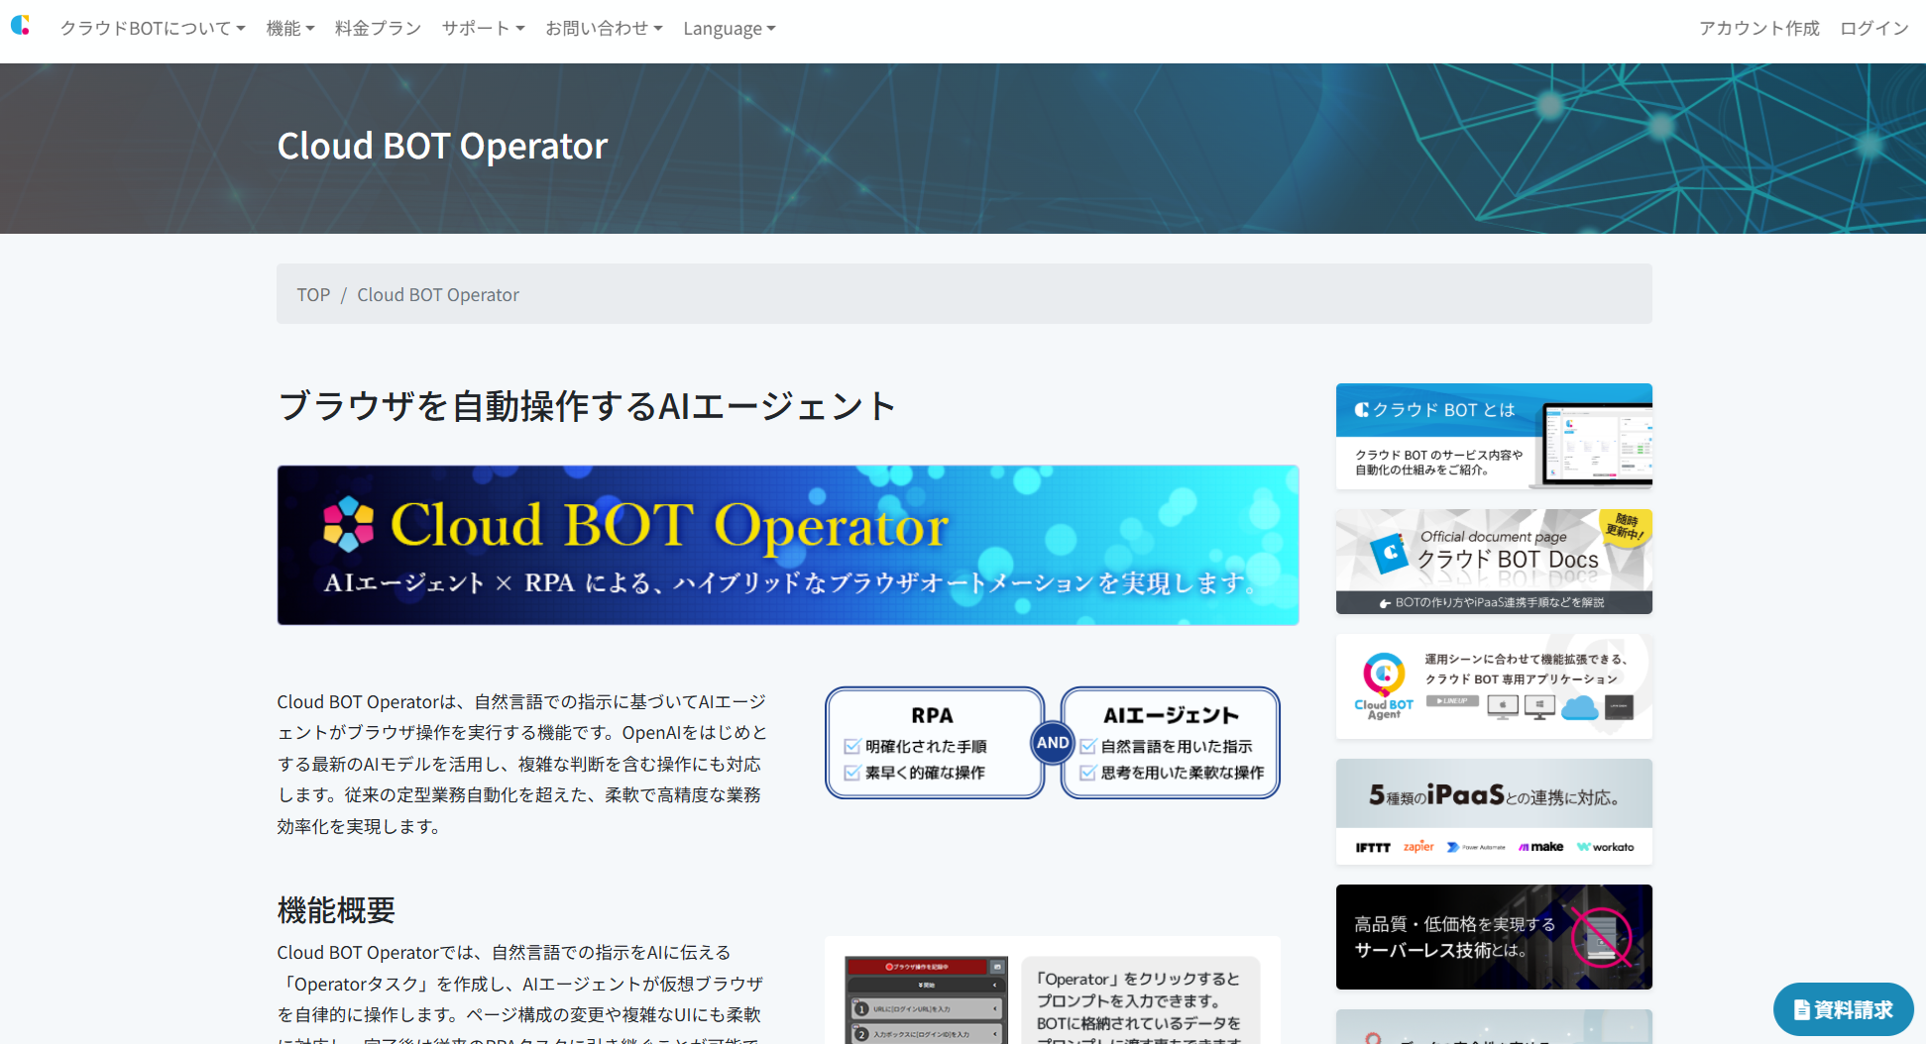The height and width of the screenshot is (1044, 1926).
Task: Click the 自然言語を用いた指示 checkbox
Action: tap(1087, 746)
